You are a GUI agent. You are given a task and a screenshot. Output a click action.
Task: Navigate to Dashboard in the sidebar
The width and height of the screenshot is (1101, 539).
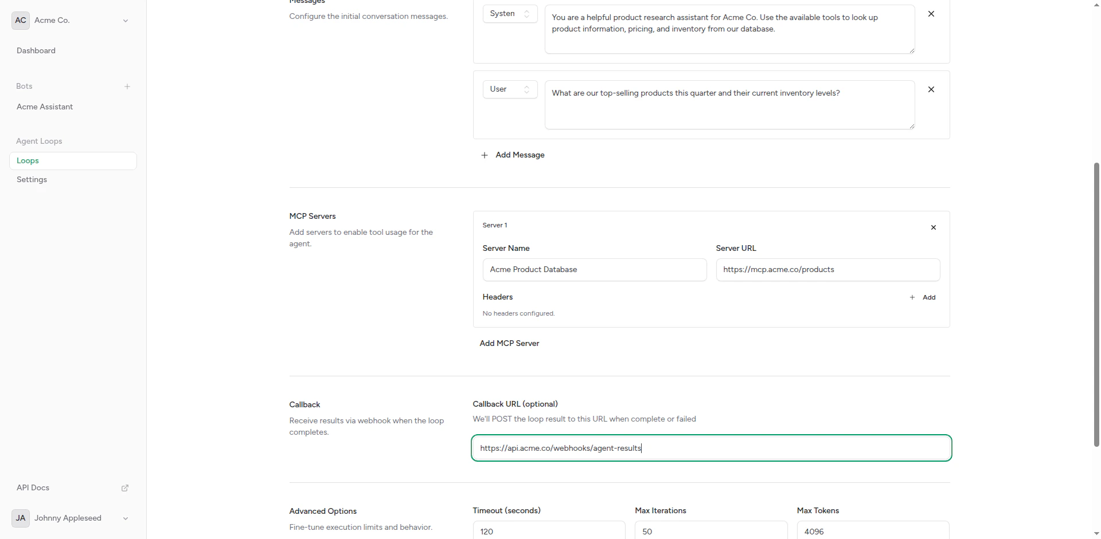(x=36, y=50)
